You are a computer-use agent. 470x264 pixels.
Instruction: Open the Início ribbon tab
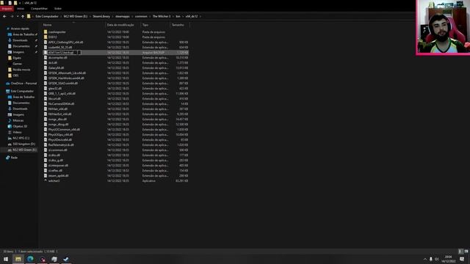(21, 9)
